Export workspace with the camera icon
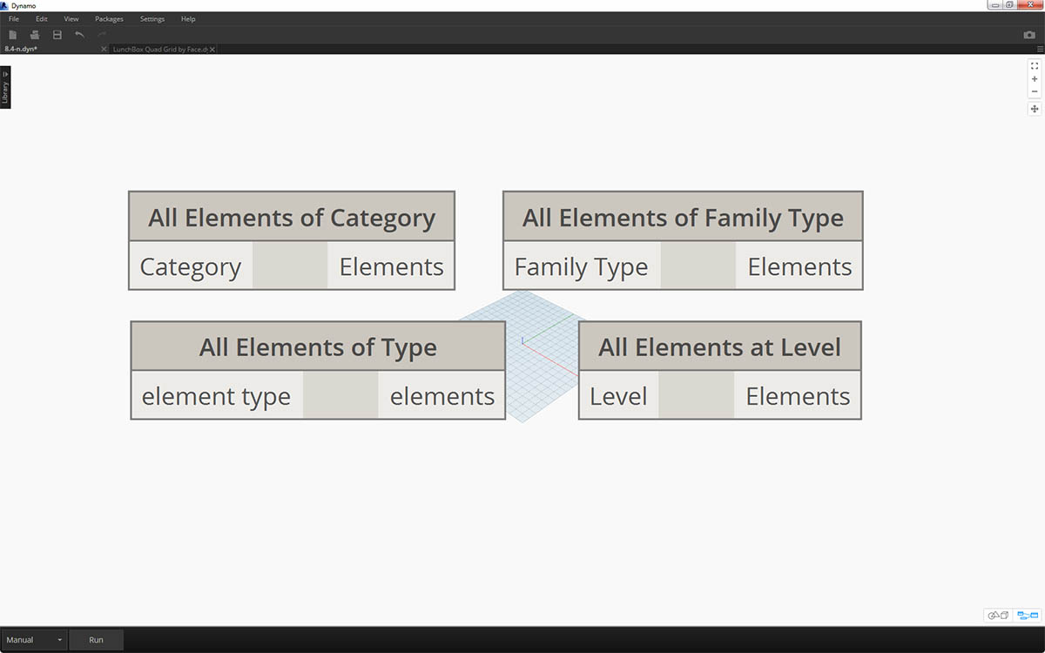This screenshot has height=653, width=1045. 1029,35
